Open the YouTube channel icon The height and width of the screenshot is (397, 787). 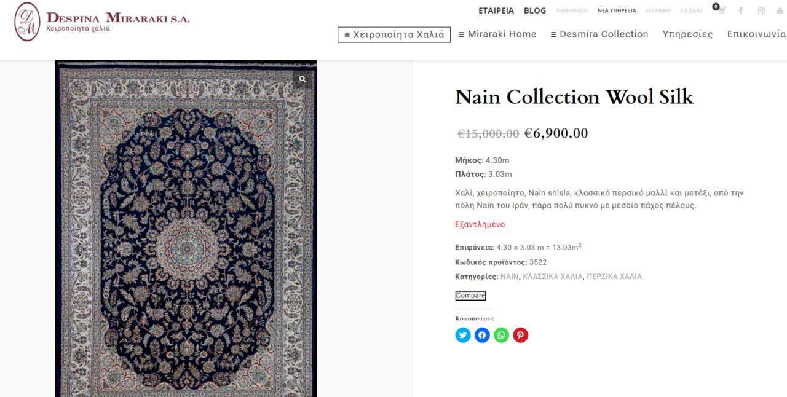pos(781,10)
